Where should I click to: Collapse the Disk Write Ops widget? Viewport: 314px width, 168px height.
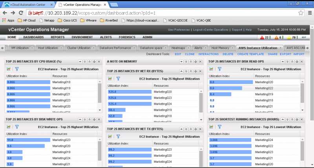(80, 119)
